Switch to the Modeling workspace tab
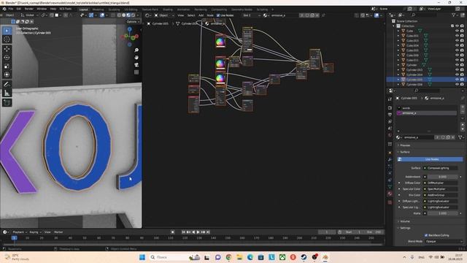This screenshot has height=263, width=467. click(98, 9)
